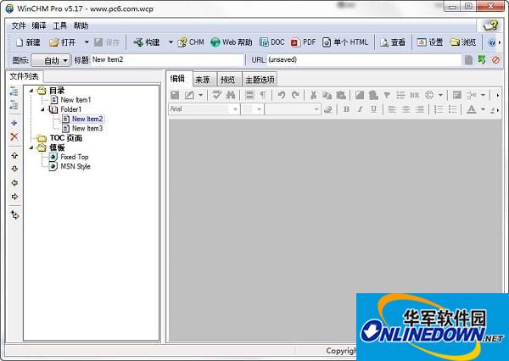Click the Web 帮助 globe icon
Viewport: 509px width, 361px height.
[232, 42]
